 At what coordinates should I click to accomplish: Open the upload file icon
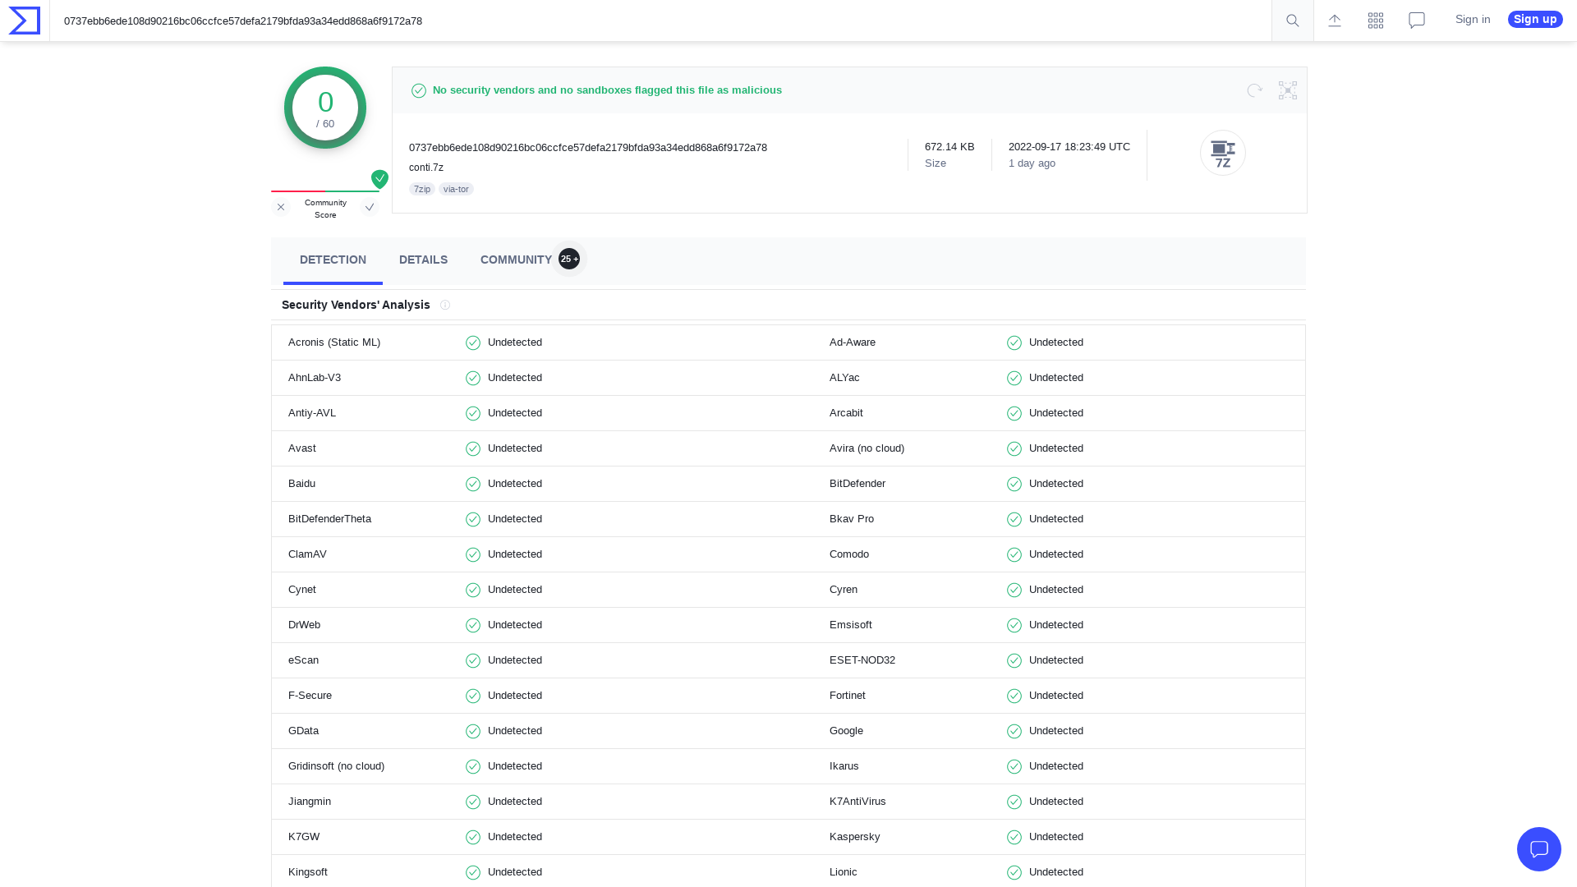[x=1335, y=21]
